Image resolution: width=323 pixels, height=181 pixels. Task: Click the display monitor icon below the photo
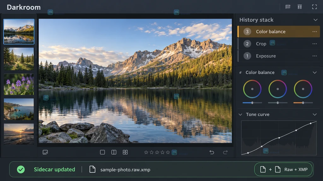click(45, 152)
